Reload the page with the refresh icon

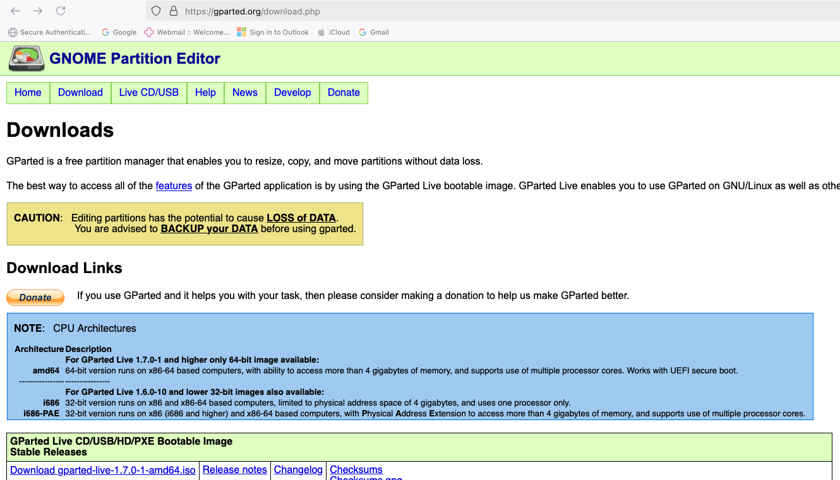coord(61,11)
